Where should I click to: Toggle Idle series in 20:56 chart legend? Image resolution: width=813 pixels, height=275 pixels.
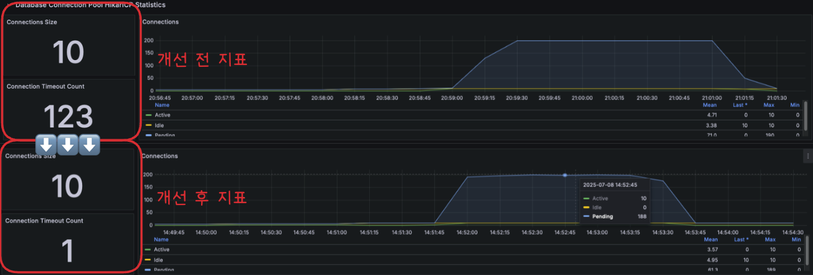[x=160, y=125]
